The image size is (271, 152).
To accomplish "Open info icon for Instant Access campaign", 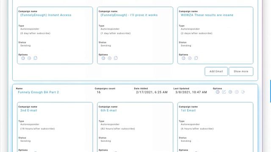I will (23, 58).
